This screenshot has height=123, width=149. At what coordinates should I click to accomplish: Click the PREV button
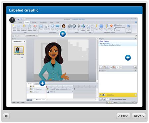(123, 116)
